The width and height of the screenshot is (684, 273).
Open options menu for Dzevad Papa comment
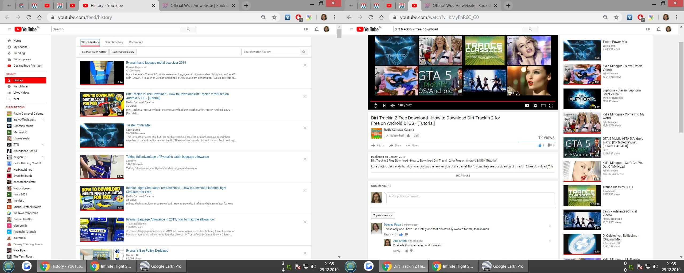pyautogui.click(x=550, y=226)
